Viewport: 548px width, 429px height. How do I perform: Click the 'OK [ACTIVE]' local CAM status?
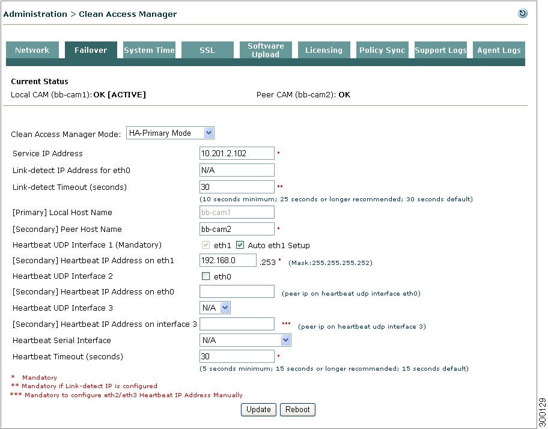pos(120,95)
